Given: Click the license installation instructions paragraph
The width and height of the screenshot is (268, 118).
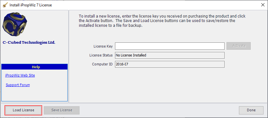Looking at the screenshot, I should coord(162,21).
